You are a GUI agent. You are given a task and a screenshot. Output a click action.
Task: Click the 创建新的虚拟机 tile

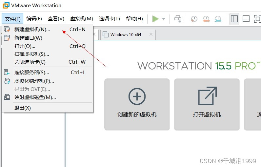tap(137, 104)
